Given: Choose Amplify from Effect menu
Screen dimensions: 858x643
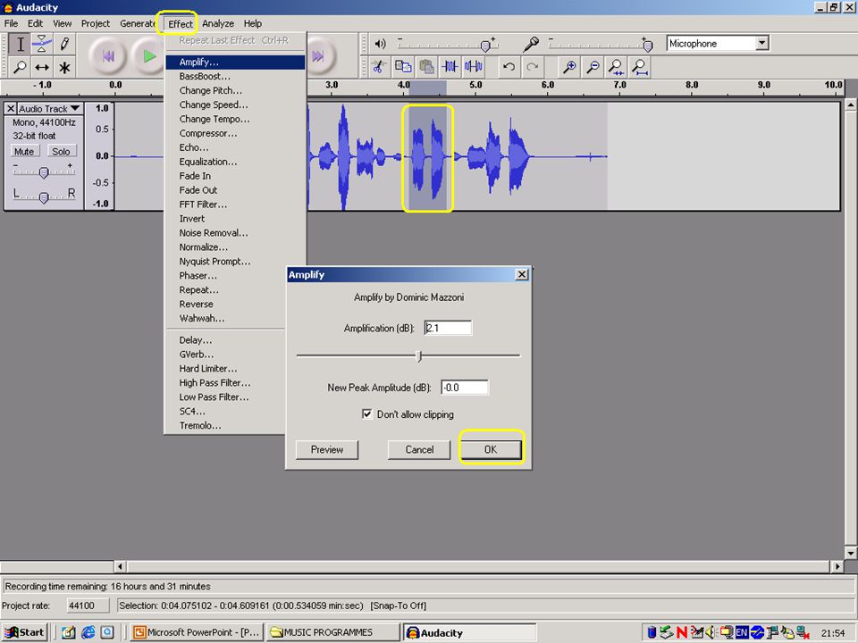Looking at the screenshot, I should click(235, 62).
